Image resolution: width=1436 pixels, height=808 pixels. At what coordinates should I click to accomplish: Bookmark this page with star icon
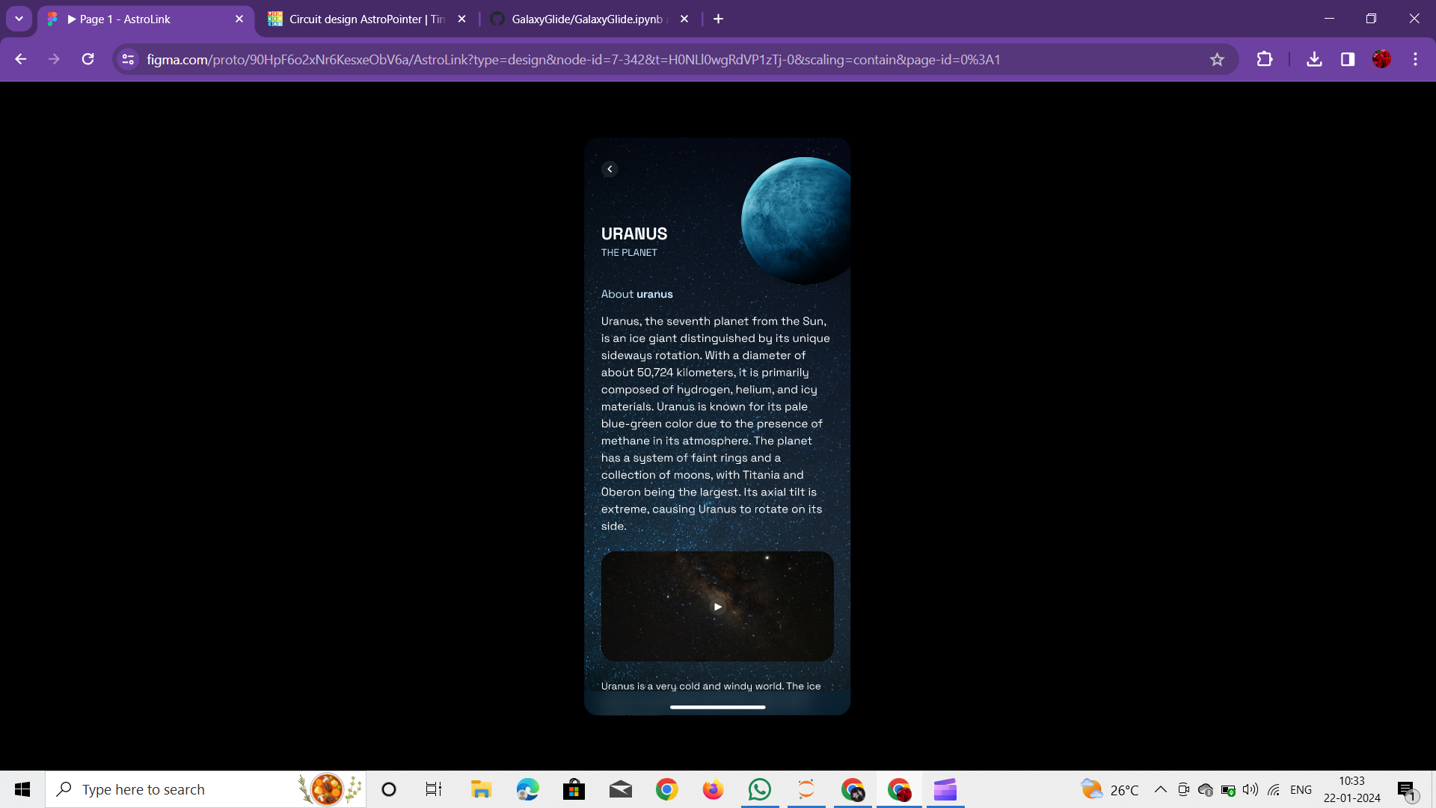click(x=1217, y=60)
